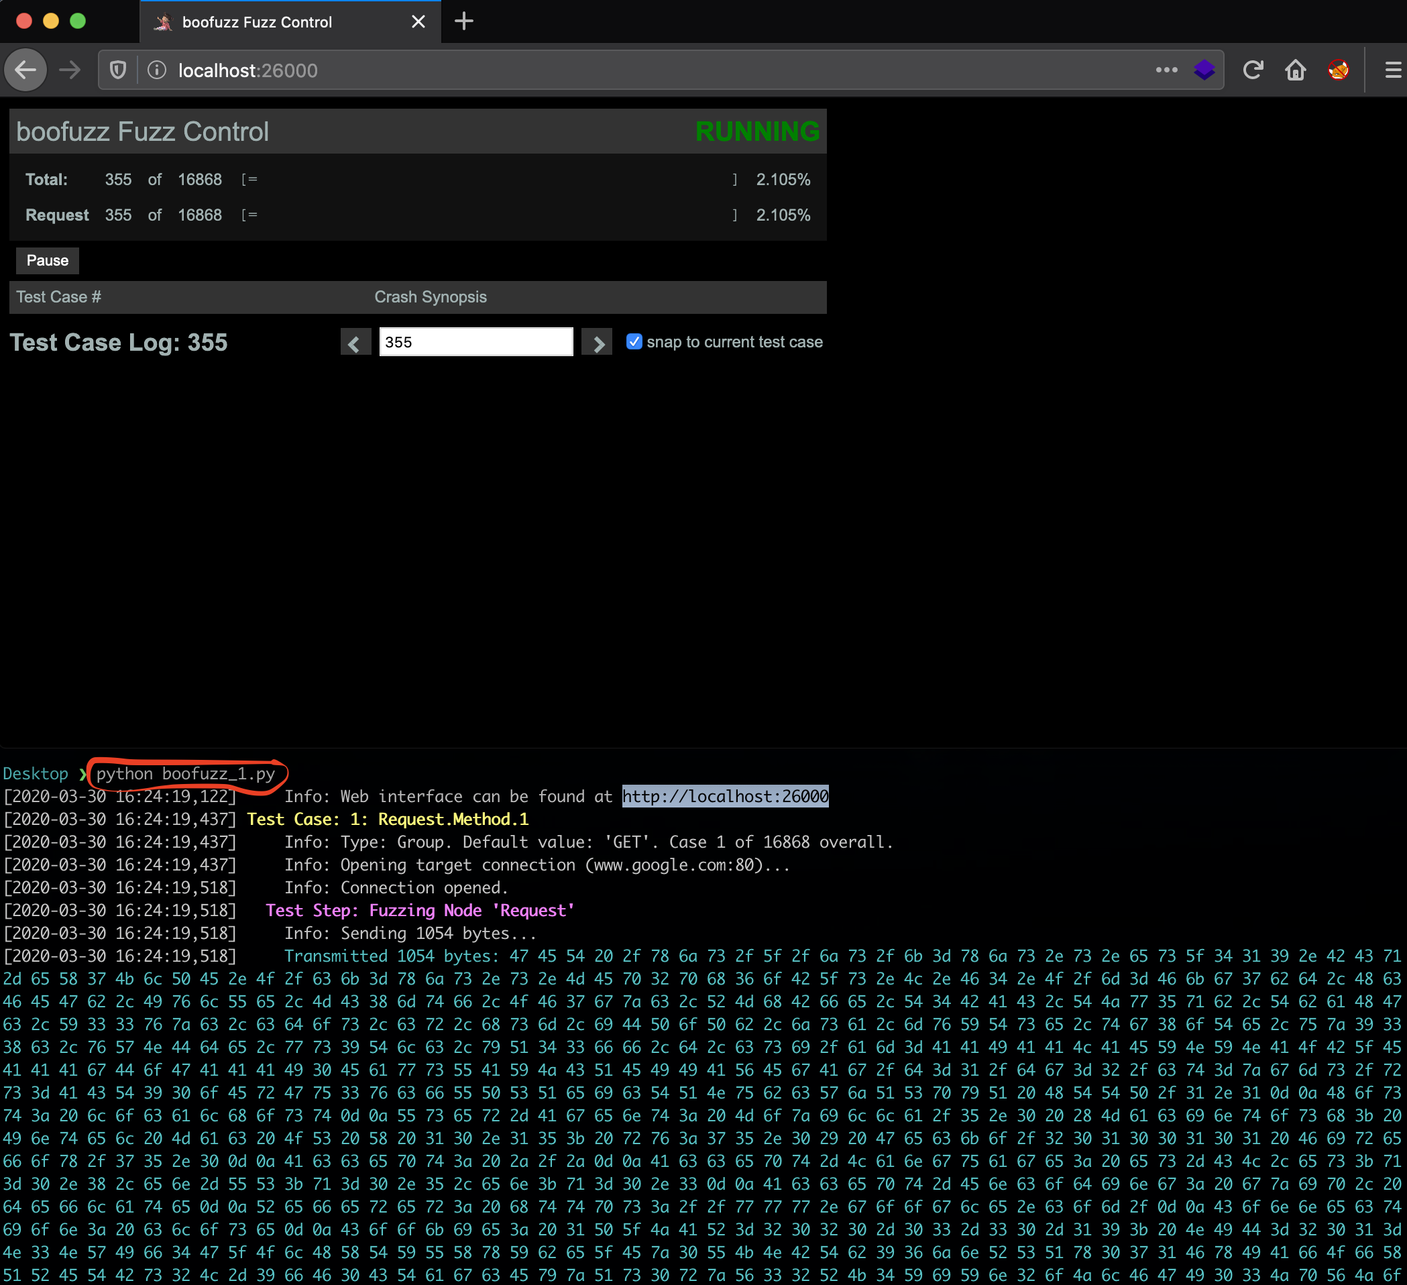Open the Firefox hamburger menu
This screenshot has width=1407, height=1285.
point(1392,70)
